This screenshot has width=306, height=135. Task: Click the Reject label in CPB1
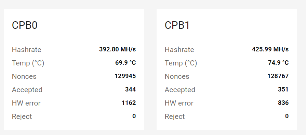pos(175,116)
